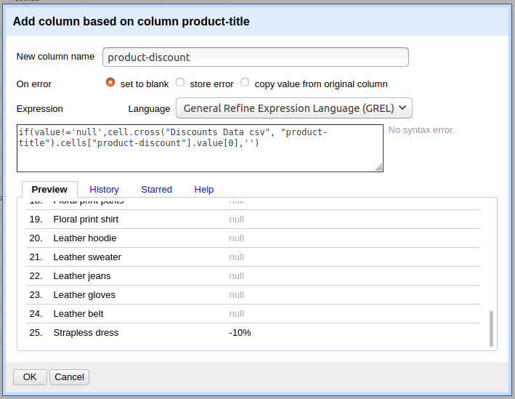Click the 'New column name' label
The image size is (515, 399).
point(55,57)
